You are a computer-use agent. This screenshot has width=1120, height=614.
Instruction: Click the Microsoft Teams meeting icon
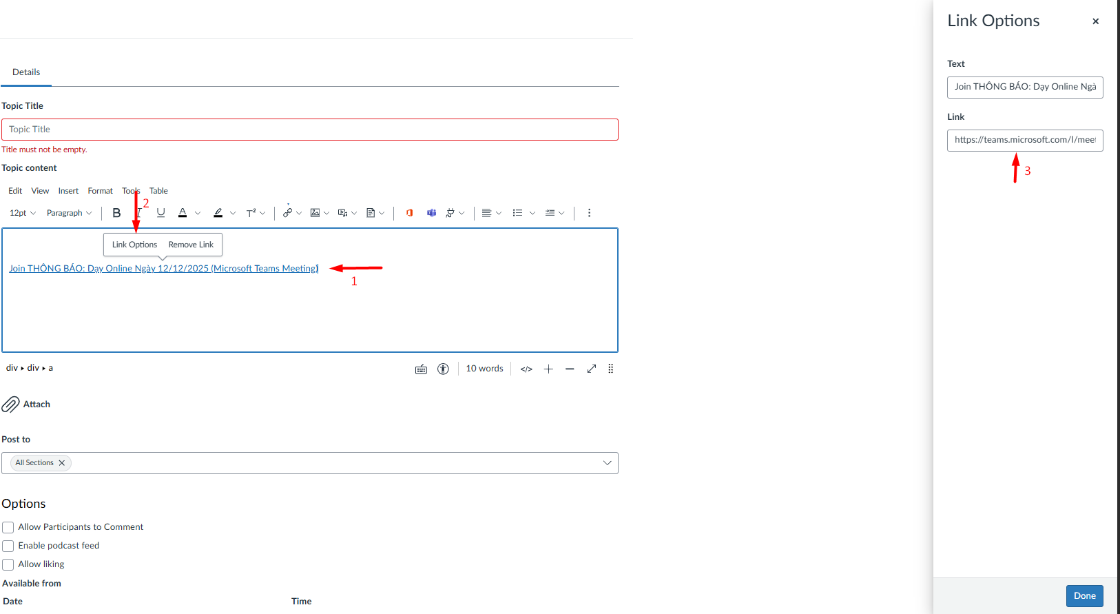pos(431,213)
